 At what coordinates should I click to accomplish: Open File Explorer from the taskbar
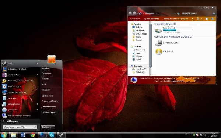coord(13,135)
